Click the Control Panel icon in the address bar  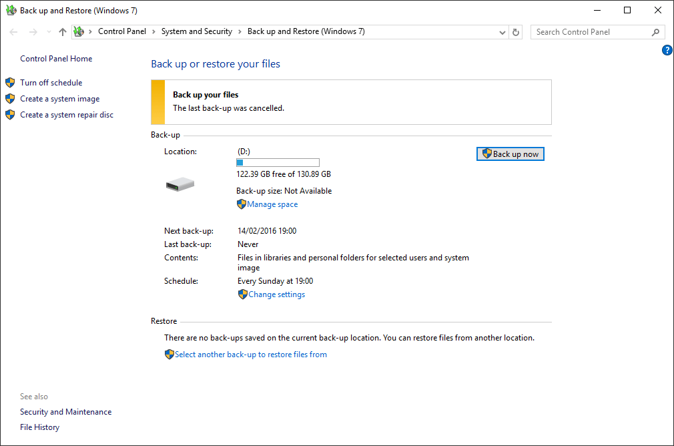point(79,31)
